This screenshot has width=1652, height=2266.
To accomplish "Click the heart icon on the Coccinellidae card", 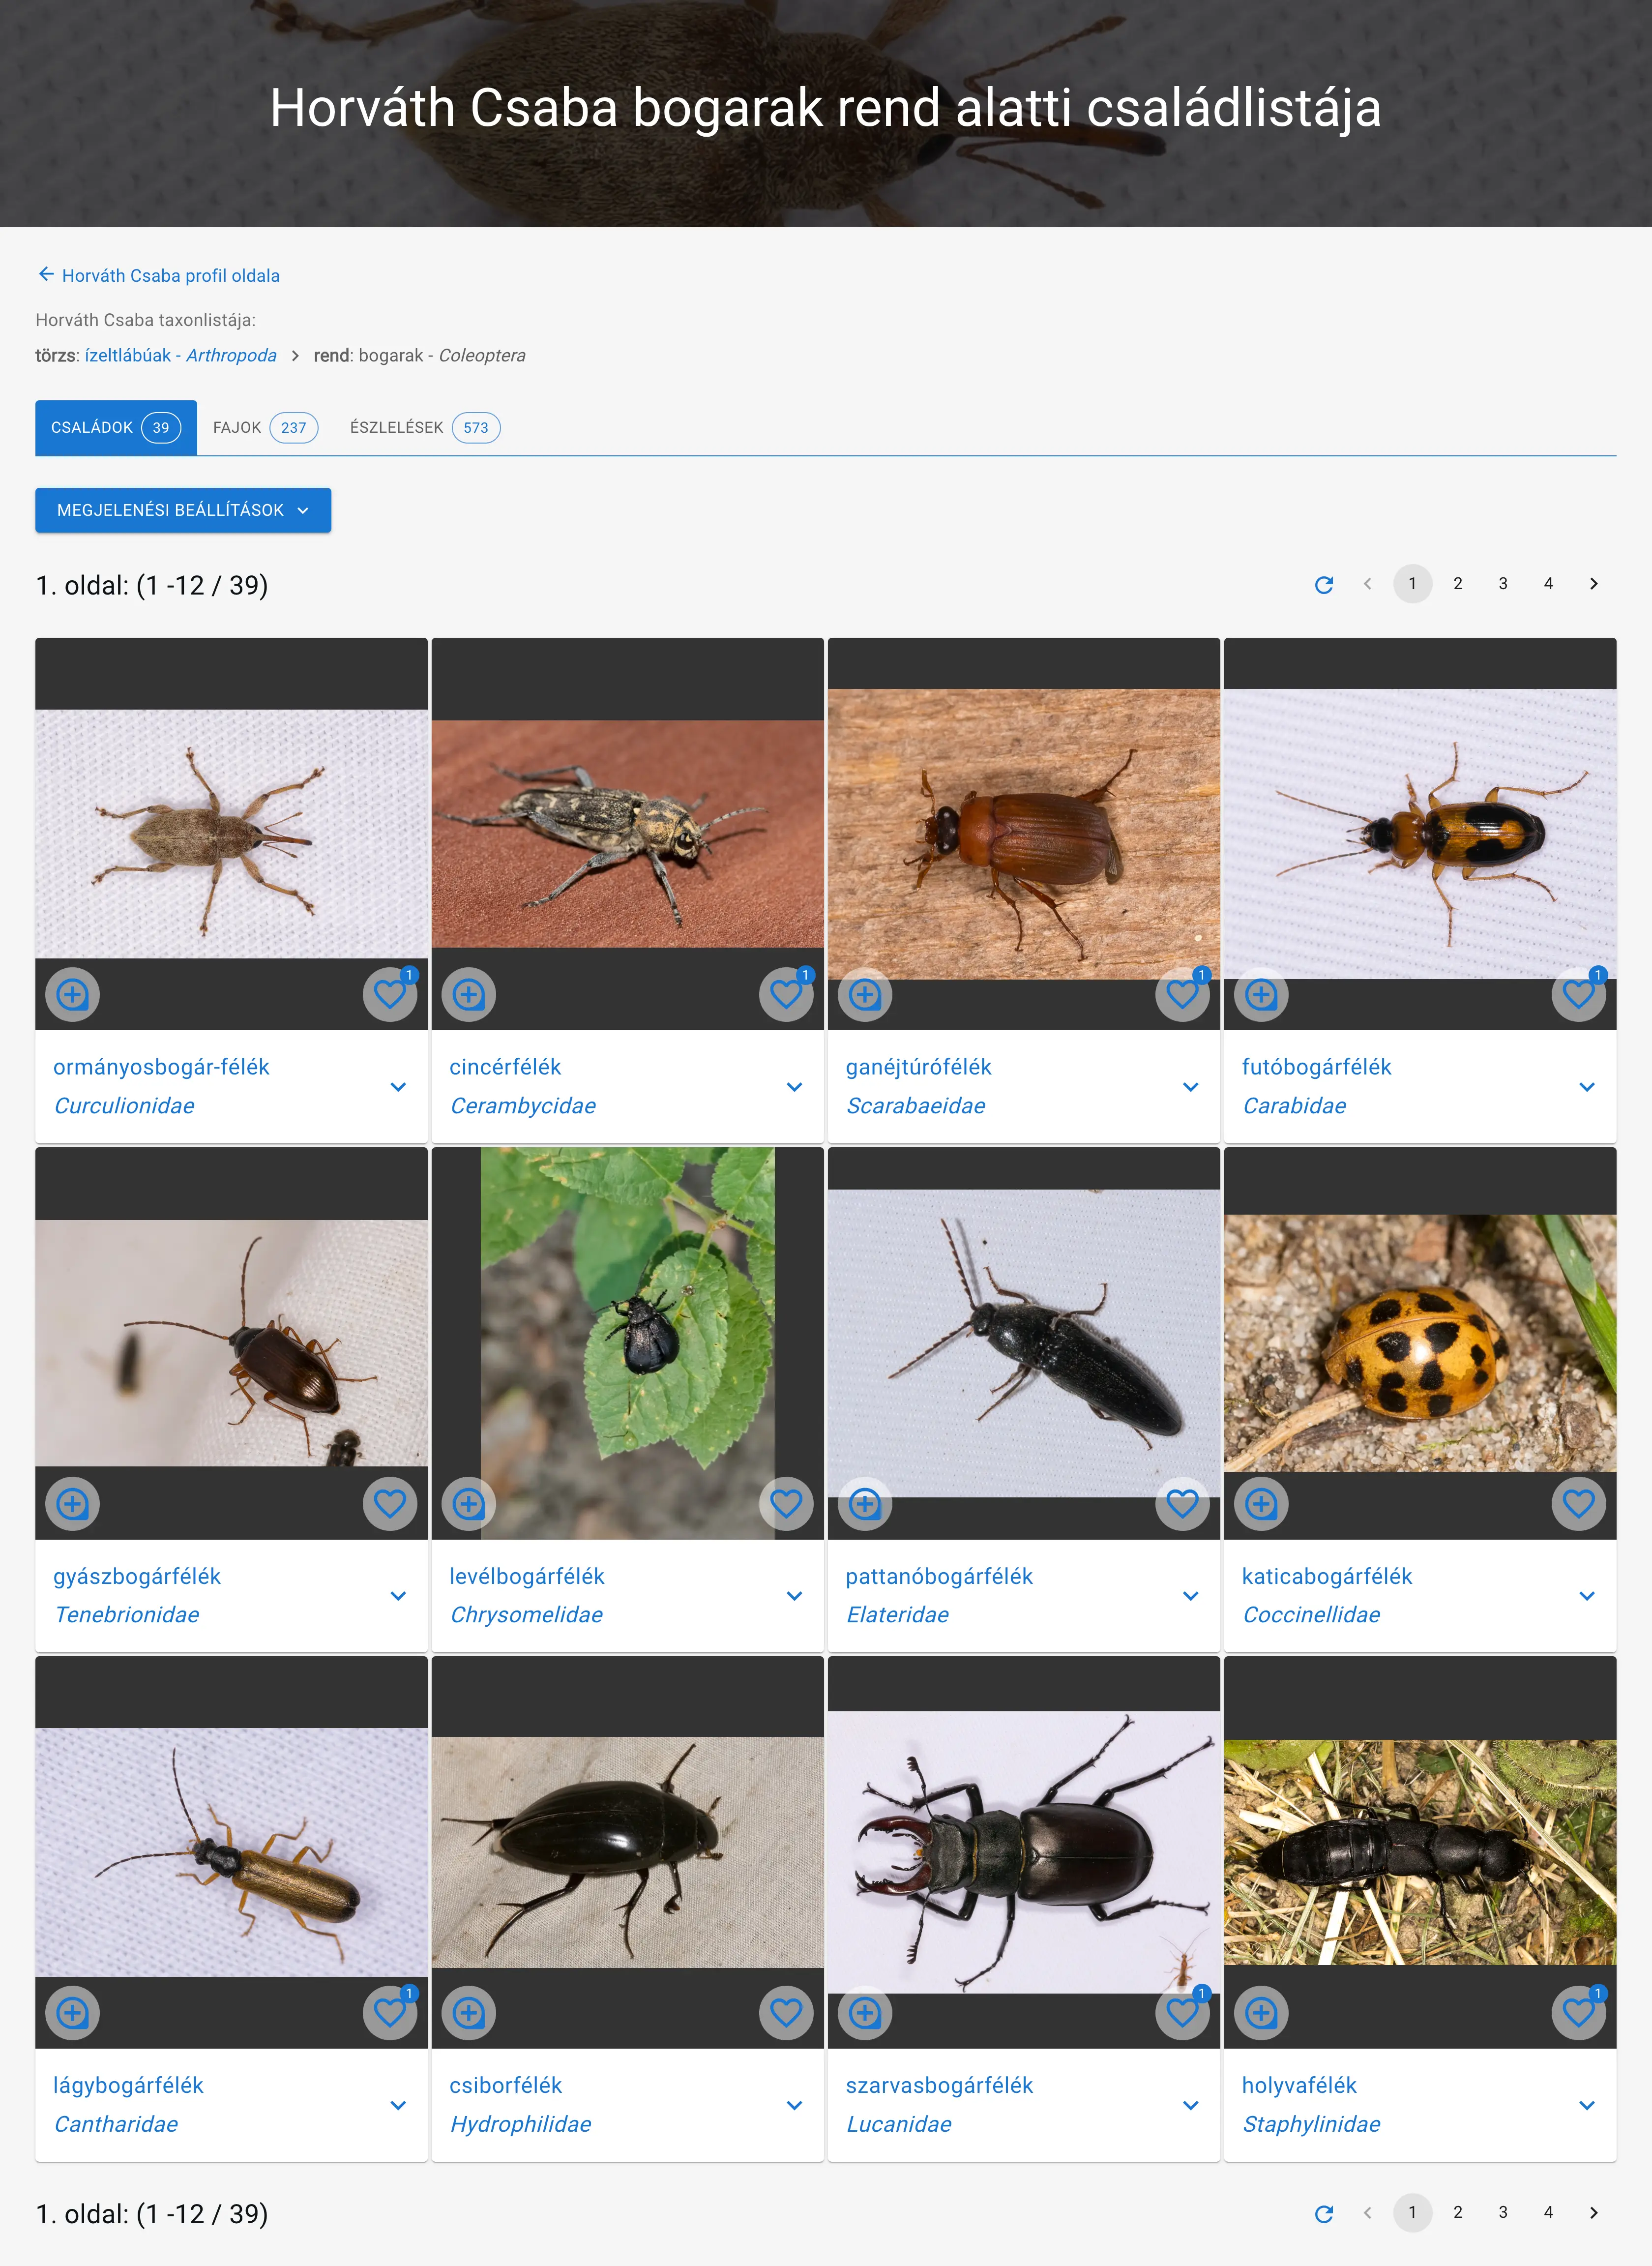I will (1578, 1503).
